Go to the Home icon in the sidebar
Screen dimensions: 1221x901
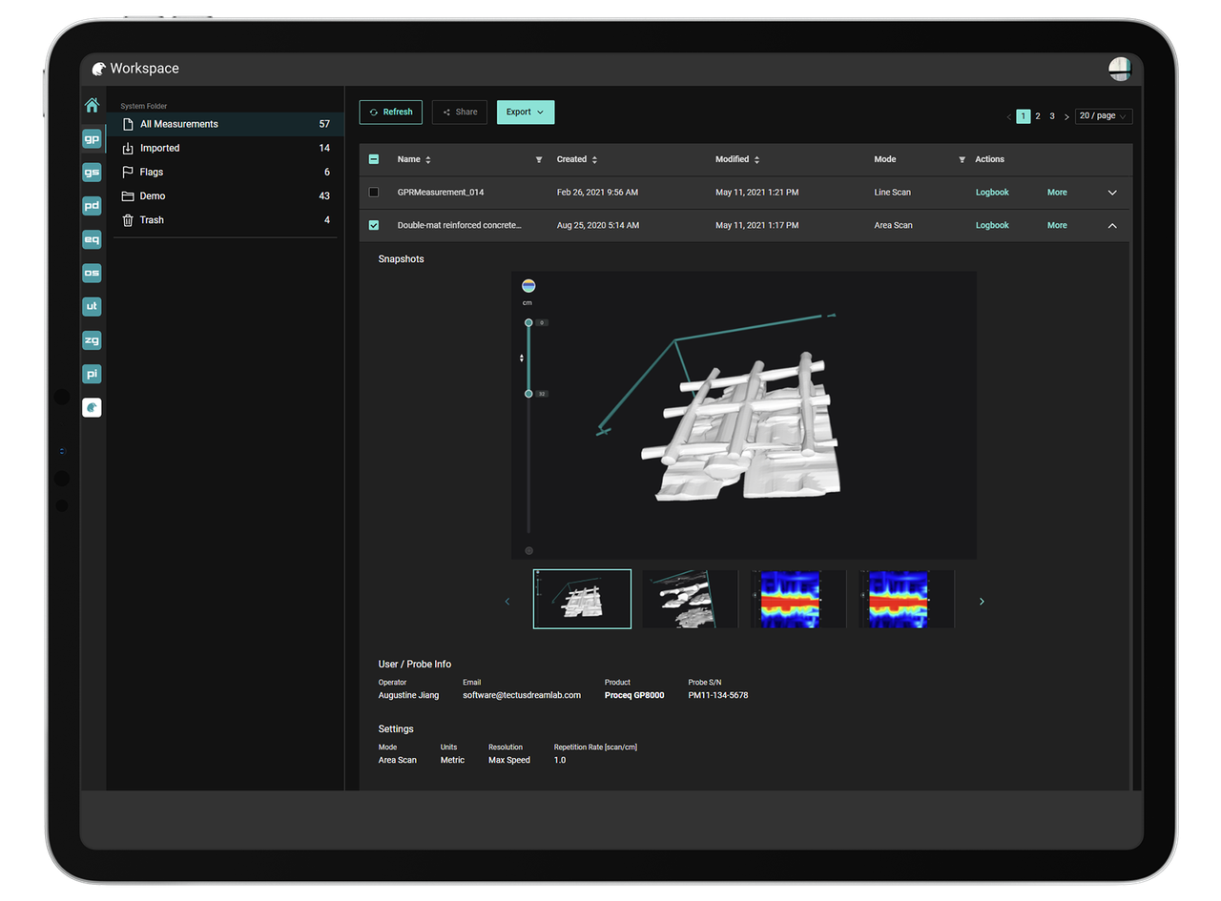point(92,106)
